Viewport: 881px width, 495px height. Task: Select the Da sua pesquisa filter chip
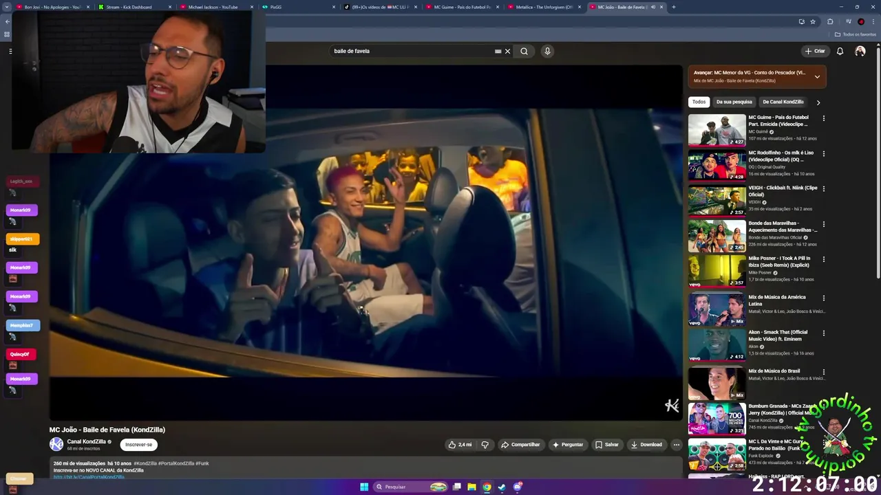click(x=734, y=102)
